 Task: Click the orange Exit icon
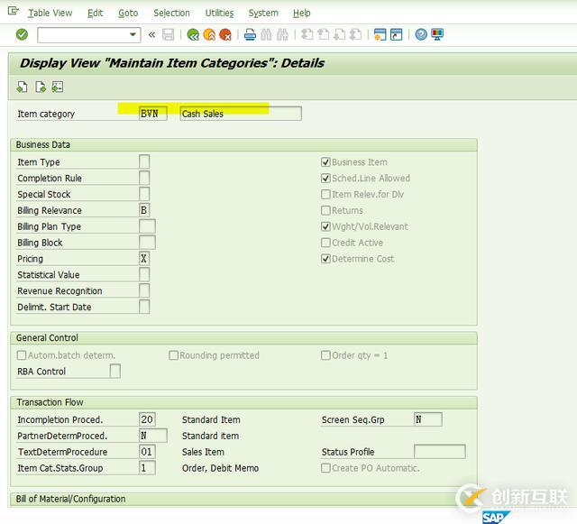209,35
